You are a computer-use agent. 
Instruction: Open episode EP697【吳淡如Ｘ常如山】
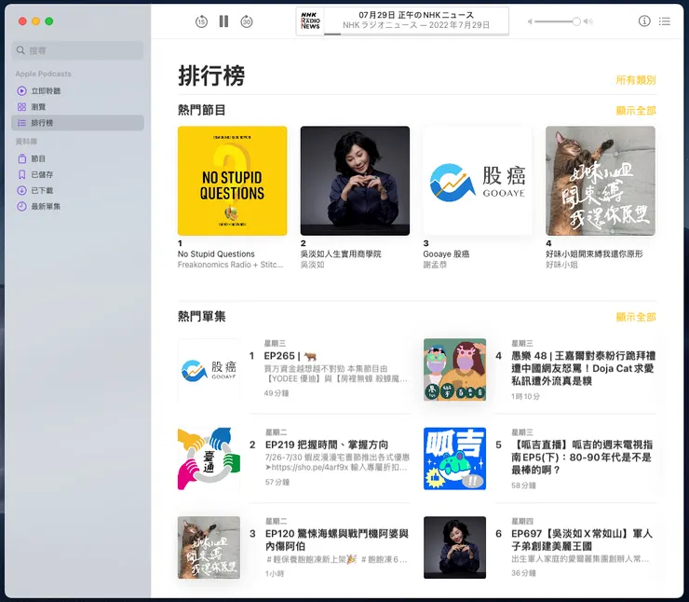tap(582, 540)
